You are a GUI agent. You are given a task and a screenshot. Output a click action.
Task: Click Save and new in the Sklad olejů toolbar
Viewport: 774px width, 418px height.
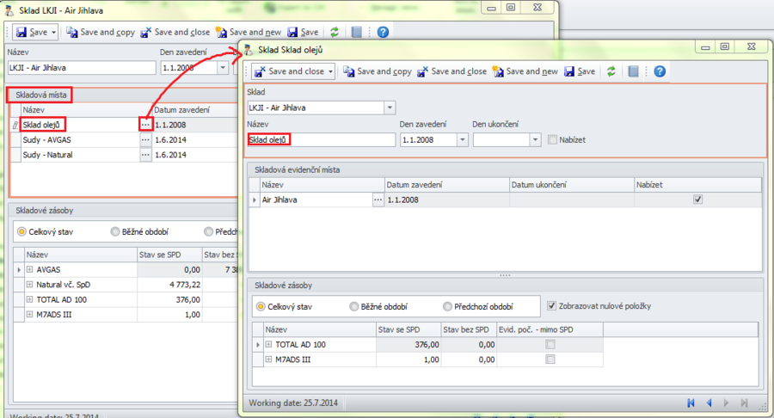tap(525, 71)
